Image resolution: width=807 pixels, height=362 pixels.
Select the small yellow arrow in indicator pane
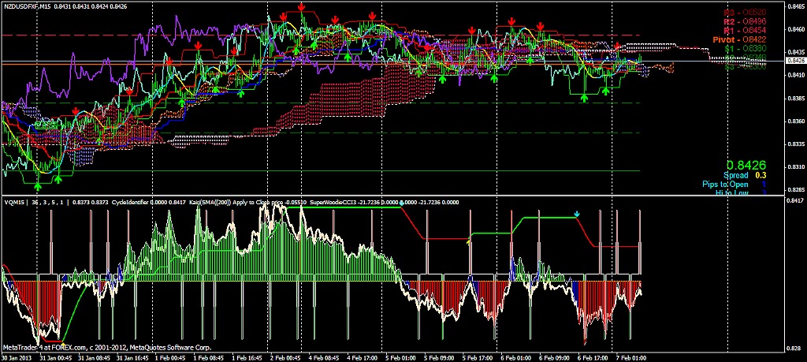[x=470, y=242]
